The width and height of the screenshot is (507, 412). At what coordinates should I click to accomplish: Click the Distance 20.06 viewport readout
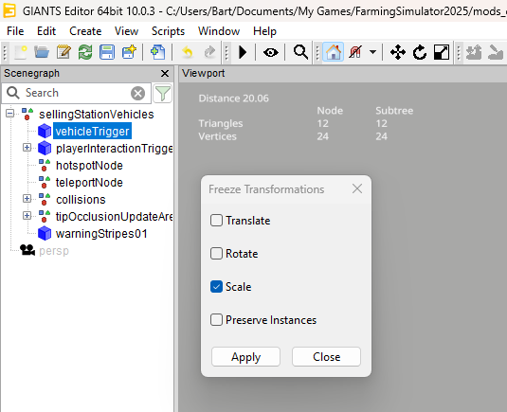[x=233, y=99]
